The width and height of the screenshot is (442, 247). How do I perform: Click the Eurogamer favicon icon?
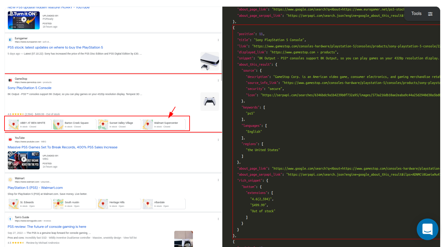pyautogui.click(x=11, y=39)
